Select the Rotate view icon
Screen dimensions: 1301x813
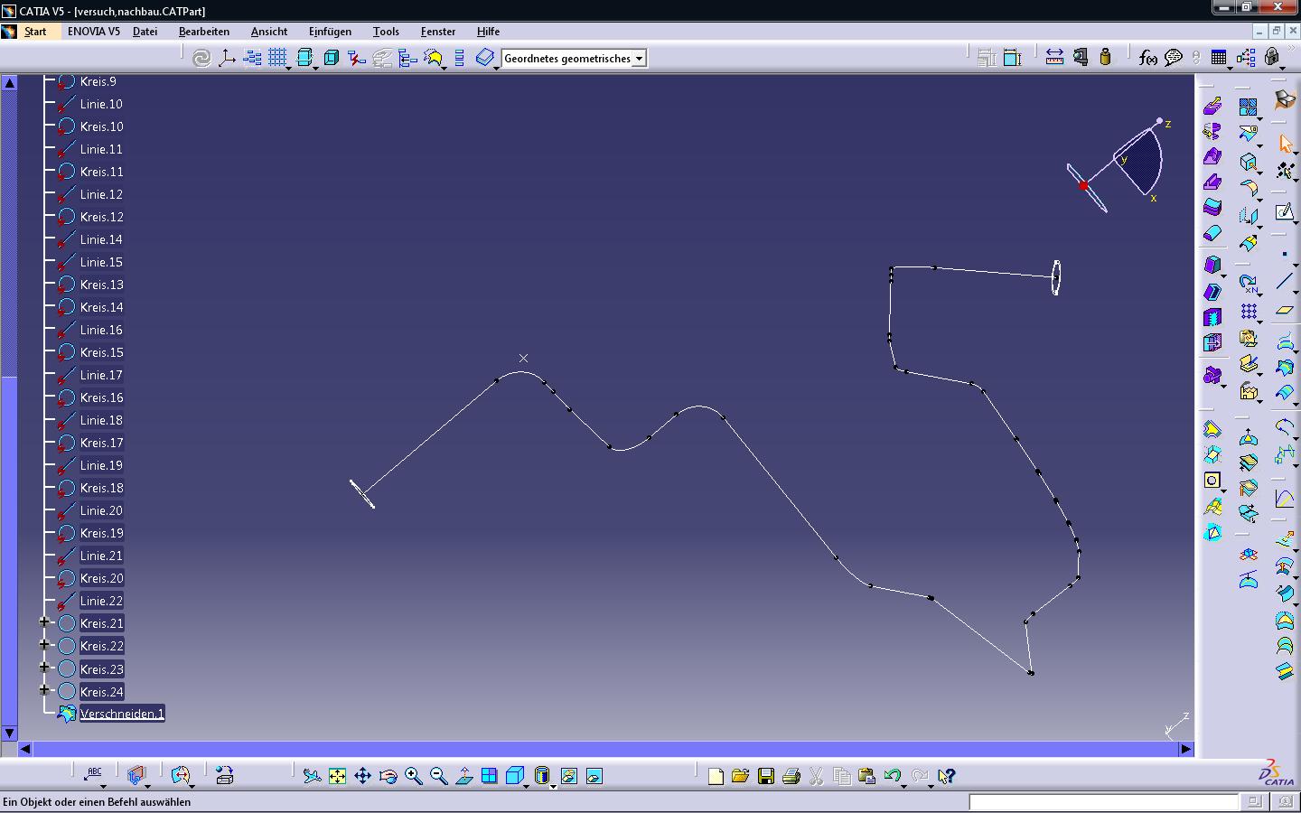click(388, 776)
